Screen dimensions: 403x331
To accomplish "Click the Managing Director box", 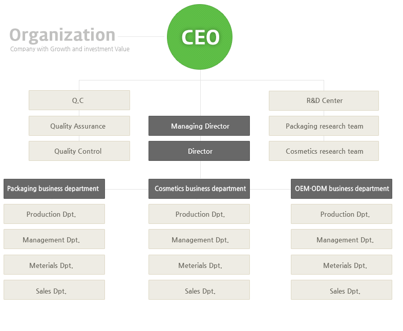I will [199, 126].
